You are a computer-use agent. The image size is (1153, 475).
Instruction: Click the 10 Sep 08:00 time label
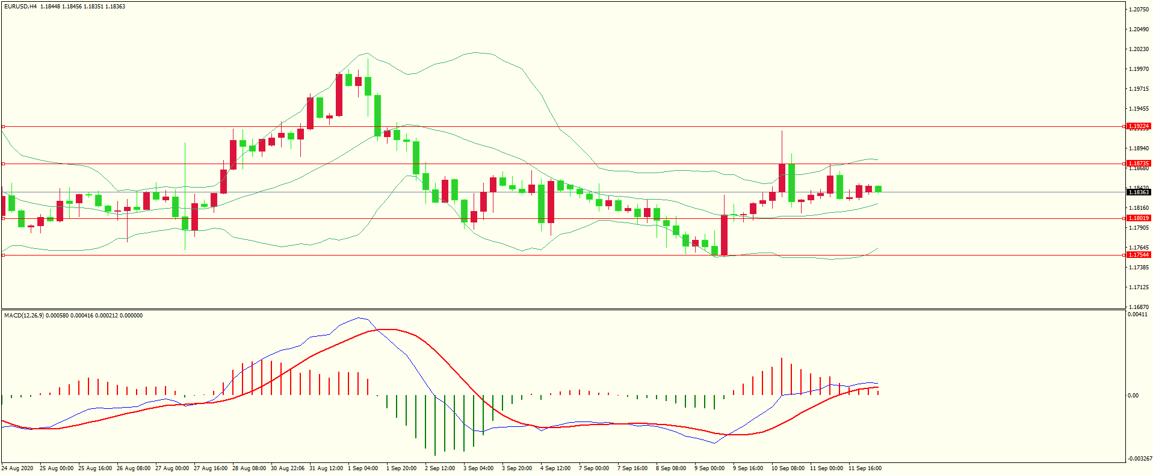(x=788, y=468)
